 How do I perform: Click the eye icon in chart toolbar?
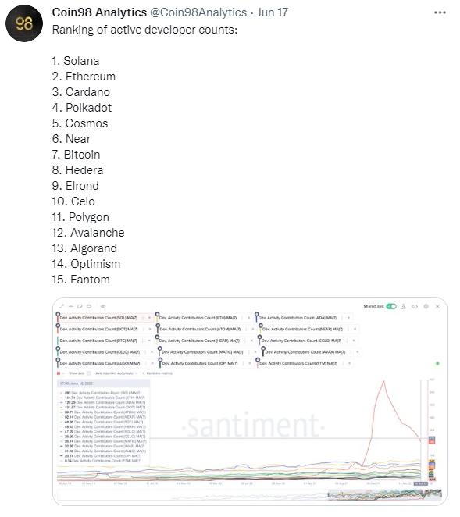(x=103, y=306)
